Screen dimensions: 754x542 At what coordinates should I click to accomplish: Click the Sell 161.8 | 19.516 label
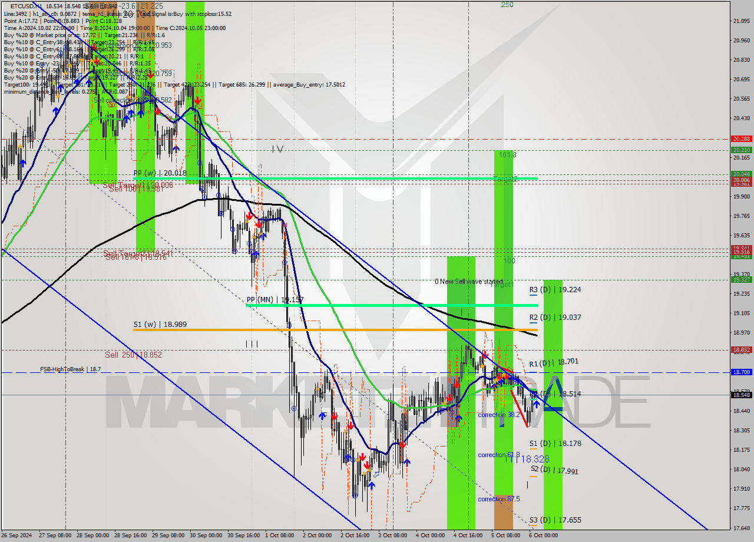(x=135, y=257)
